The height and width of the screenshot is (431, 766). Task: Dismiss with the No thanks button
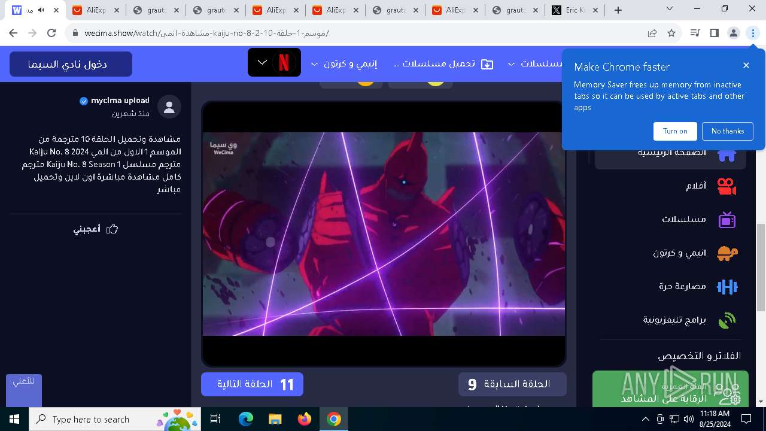click(728, 131)
